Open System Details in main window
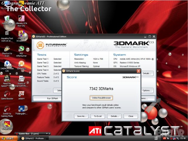188x141 pixels. point(147,73)
